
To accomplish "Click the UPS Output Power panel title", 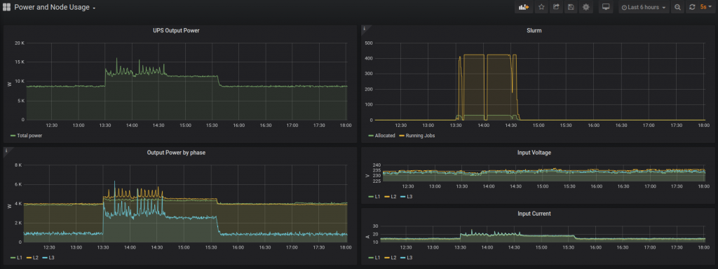I will pos(176,31).
